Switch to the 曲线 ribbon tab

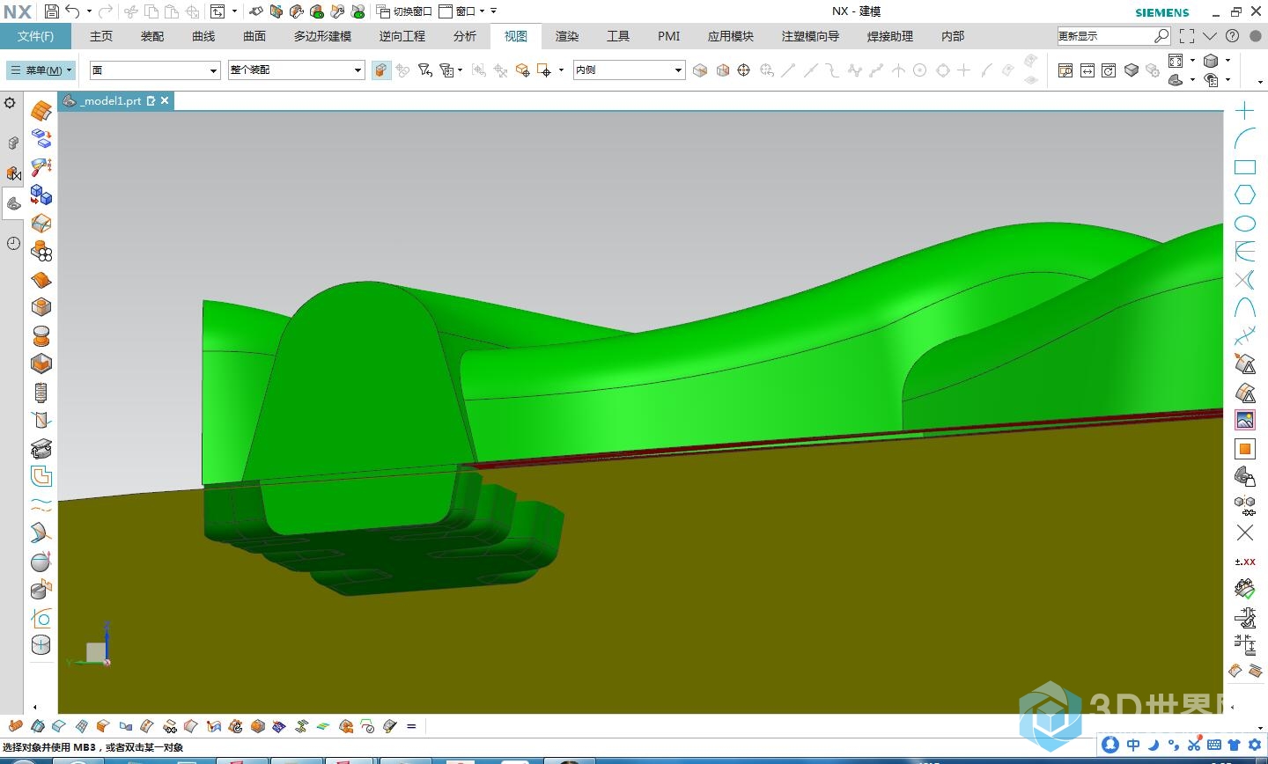(x=203, y=36)
